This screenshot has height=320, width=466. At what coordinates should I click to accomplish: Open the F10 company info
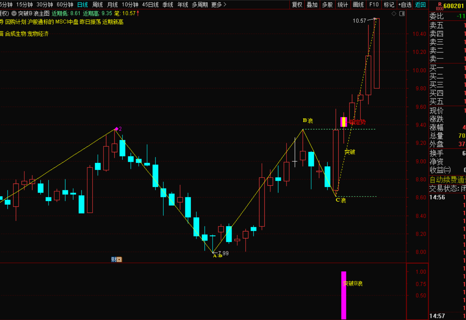tap(374, 5)
